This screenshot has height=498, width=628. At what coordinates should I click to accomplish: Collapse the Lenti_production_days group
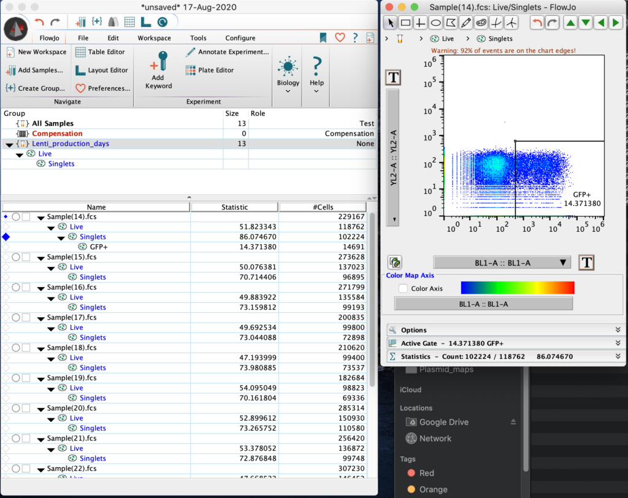[9, 144]
